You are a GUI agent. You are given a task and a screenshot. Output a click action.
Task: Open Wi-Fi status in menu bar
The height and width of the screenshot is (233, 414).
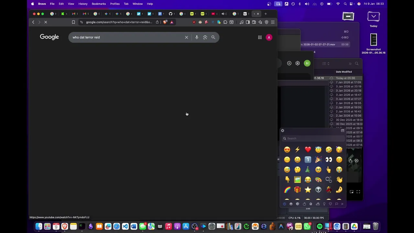coord(338,4)
